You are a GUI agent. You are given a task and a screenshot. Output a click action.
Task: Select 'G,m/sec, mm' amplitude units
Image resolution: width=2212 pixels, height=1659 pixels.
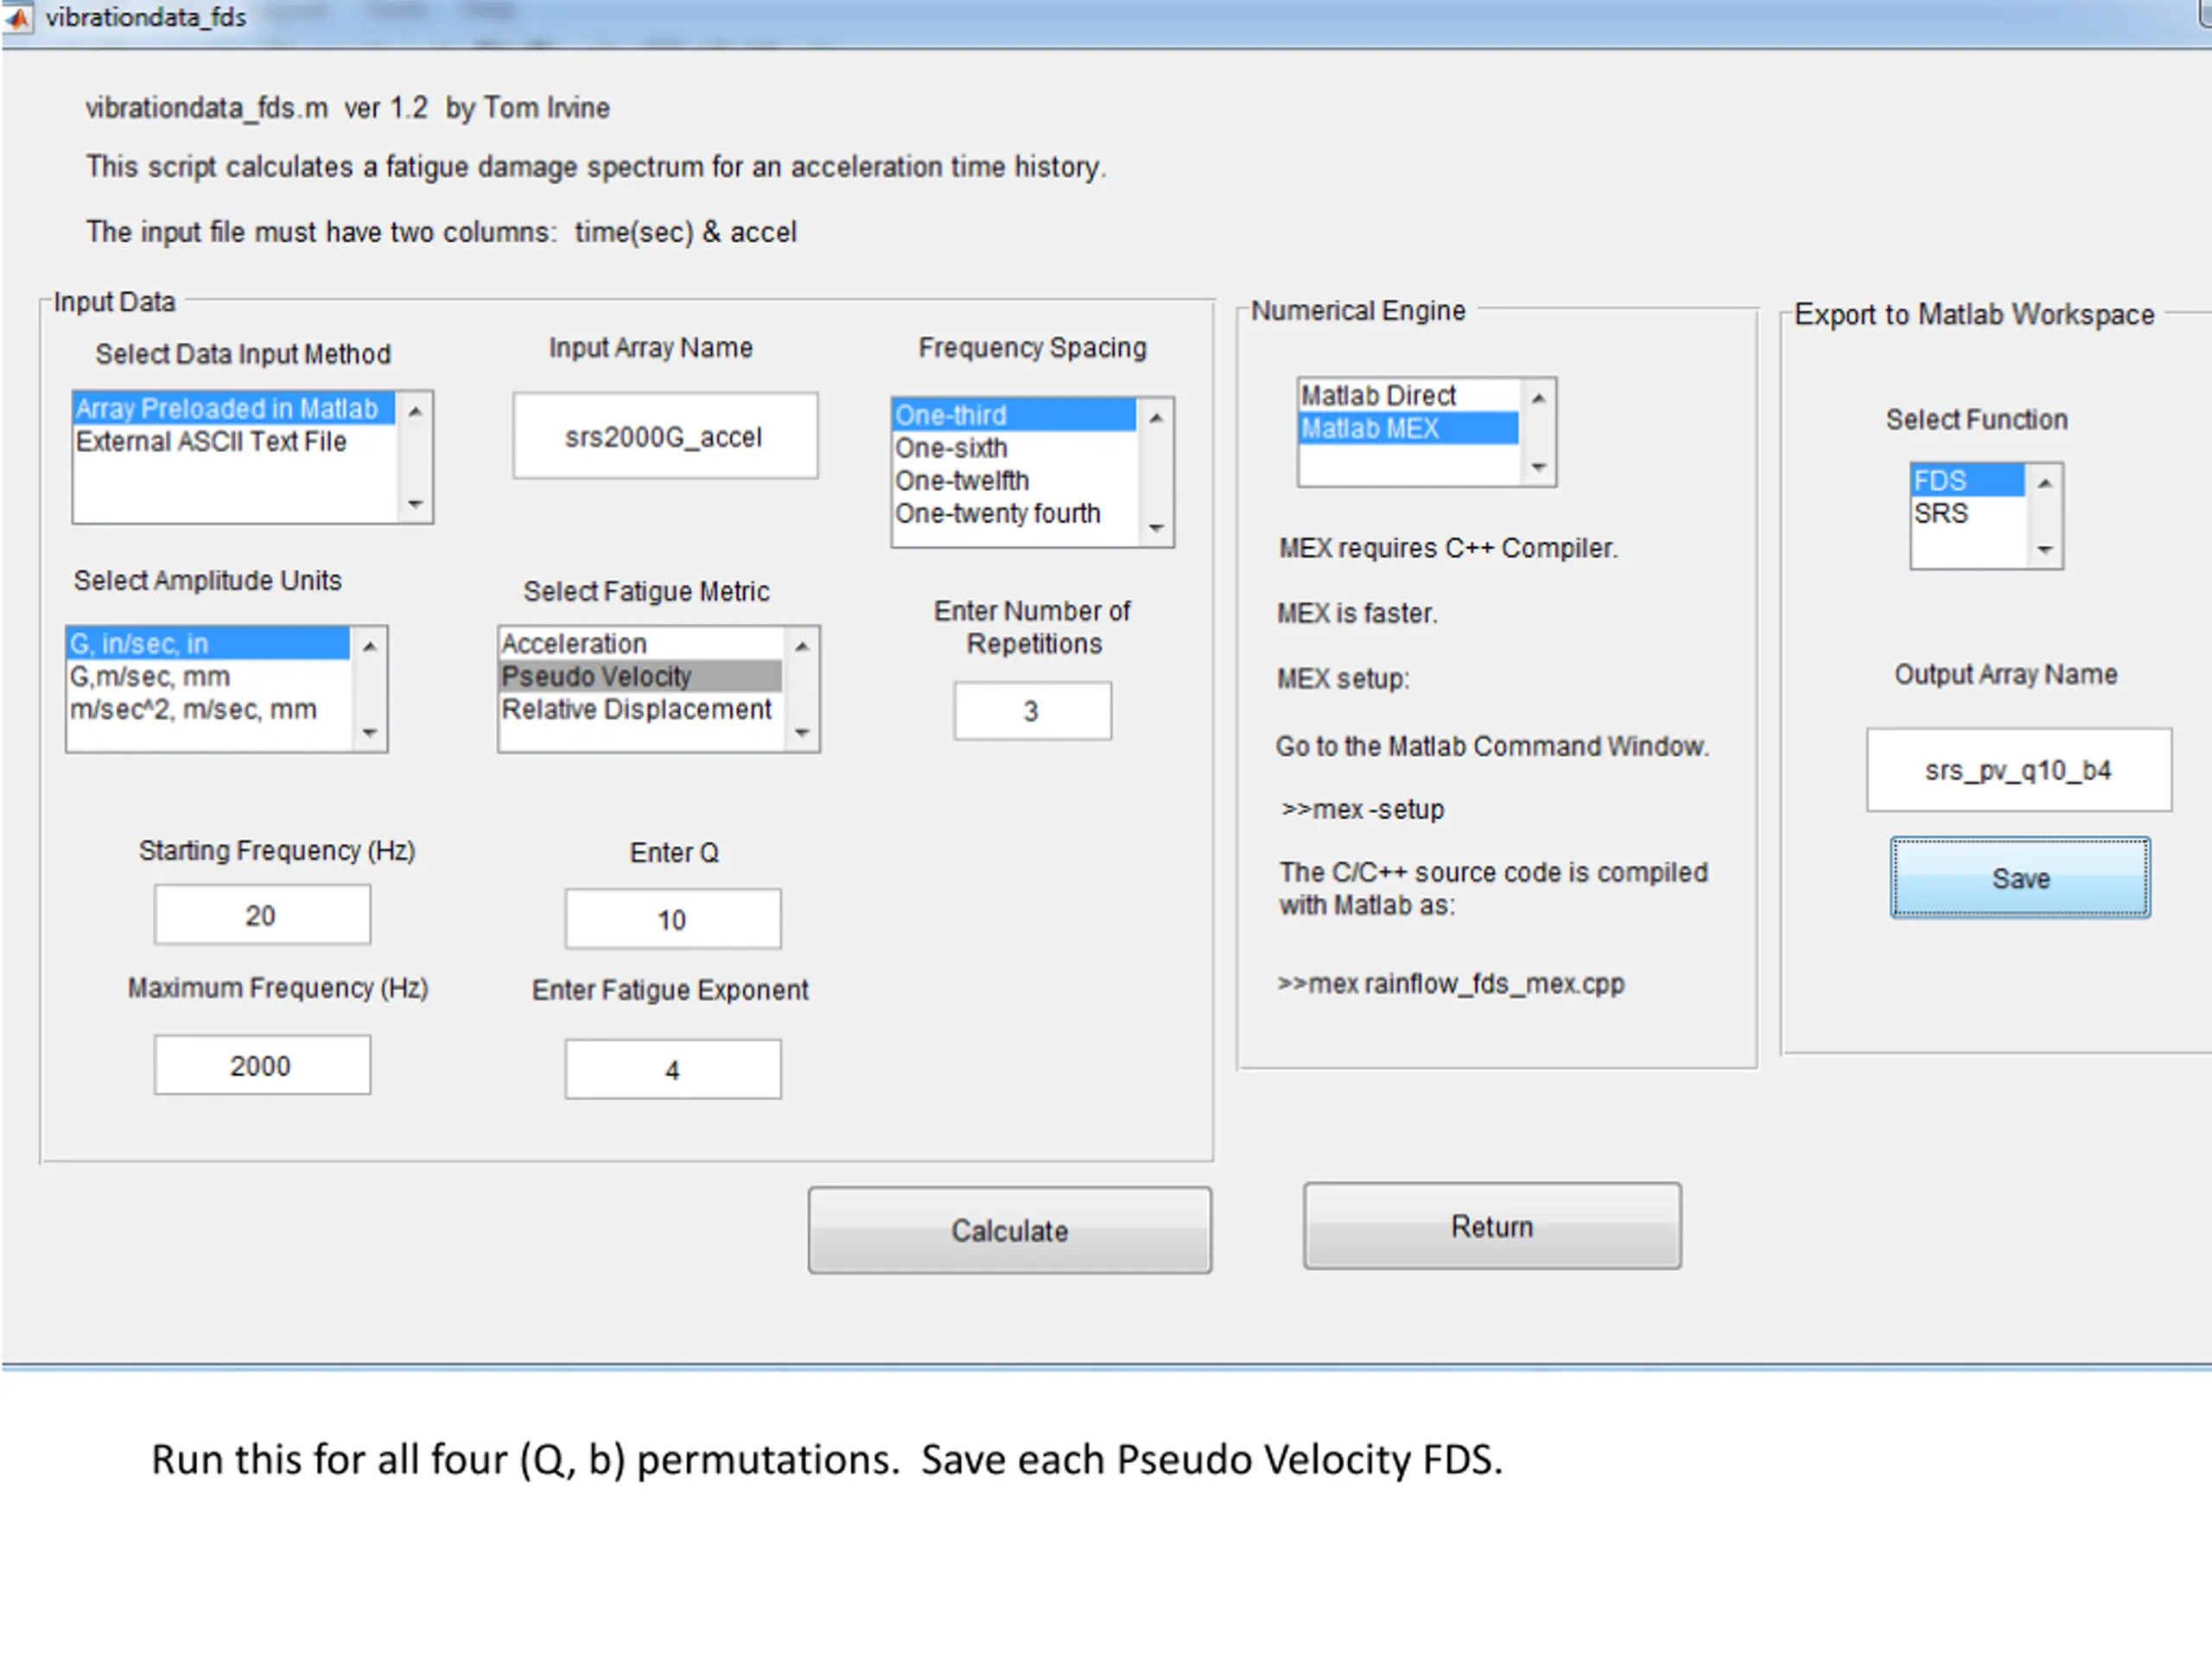[x=208, y=676]
